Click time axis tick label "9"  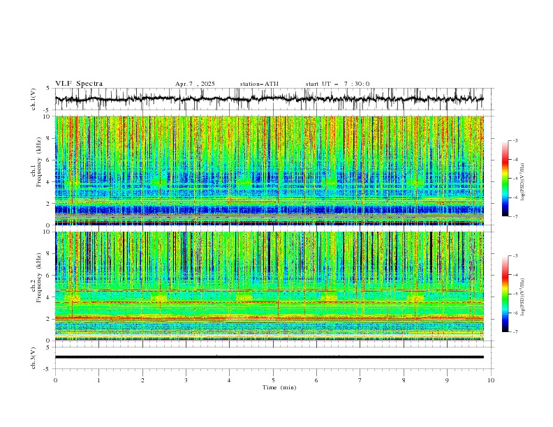coord(448,380)
